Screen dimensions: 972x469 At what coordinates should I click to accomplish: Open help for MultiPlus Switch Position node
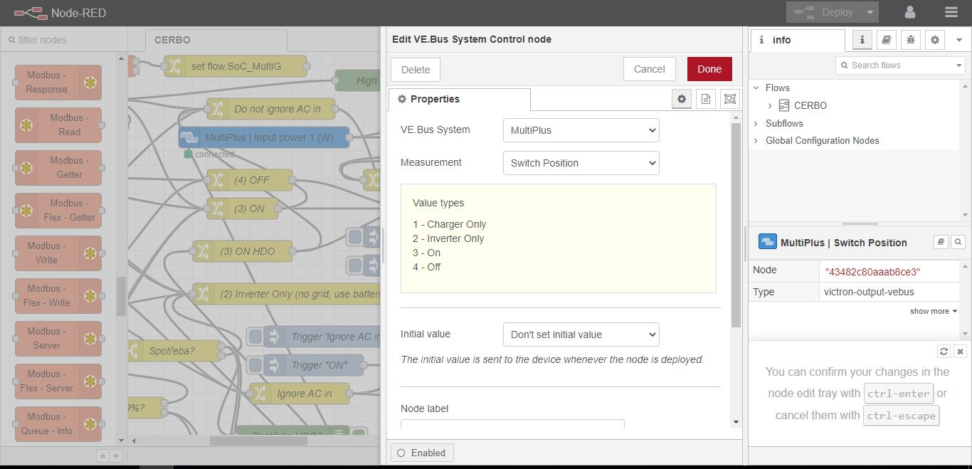pyautogui.click(x=941, y=242)
